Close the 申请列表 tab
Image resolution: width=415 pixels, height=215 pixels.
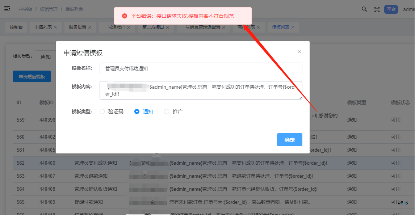pyautogui.click(x=55, y=27)
